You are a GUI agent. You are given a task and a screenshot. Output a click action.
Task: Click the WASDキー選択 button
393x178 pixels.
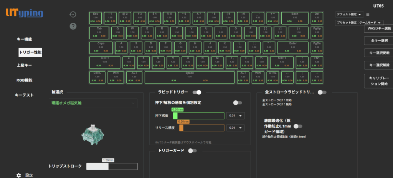pyautogui.click(x=378, y=28)
